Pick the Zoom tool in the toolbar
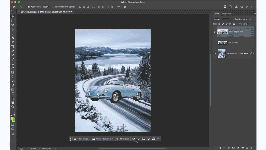 (x=13, y=107)
